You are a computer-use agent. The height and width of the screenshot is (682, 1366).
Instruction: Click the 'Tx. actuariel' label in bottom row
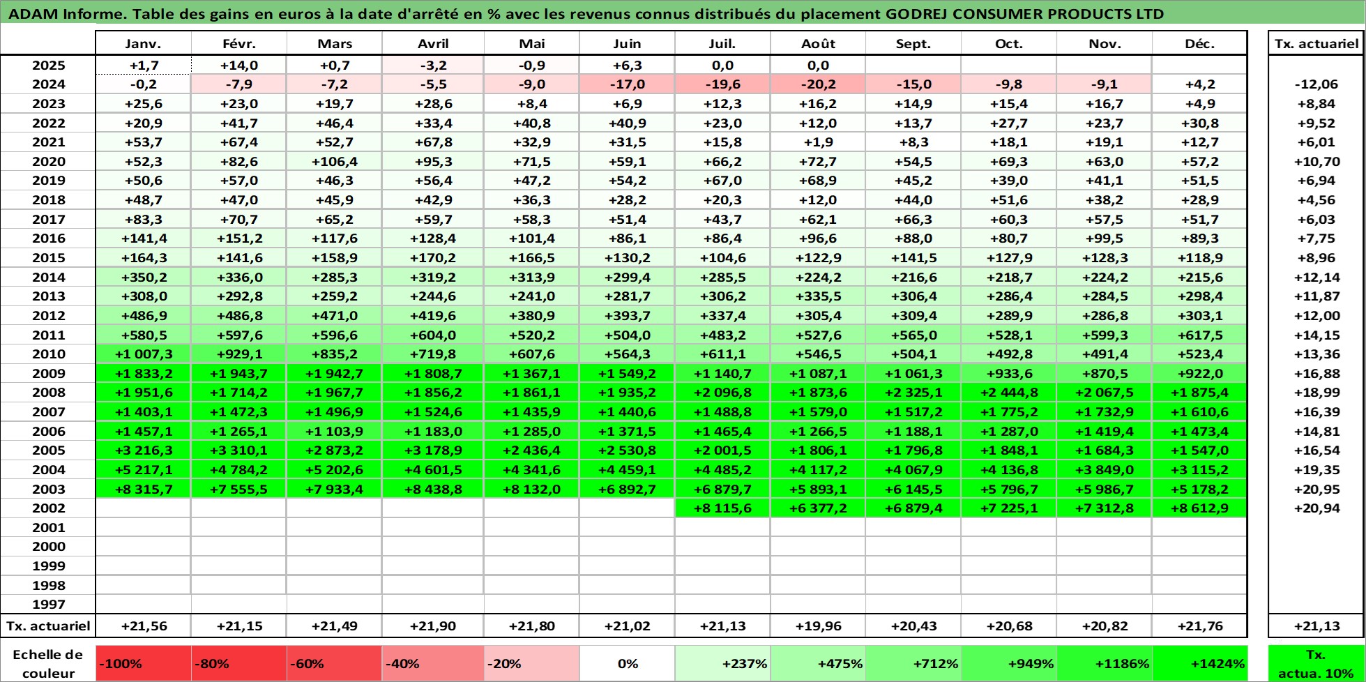48,626
